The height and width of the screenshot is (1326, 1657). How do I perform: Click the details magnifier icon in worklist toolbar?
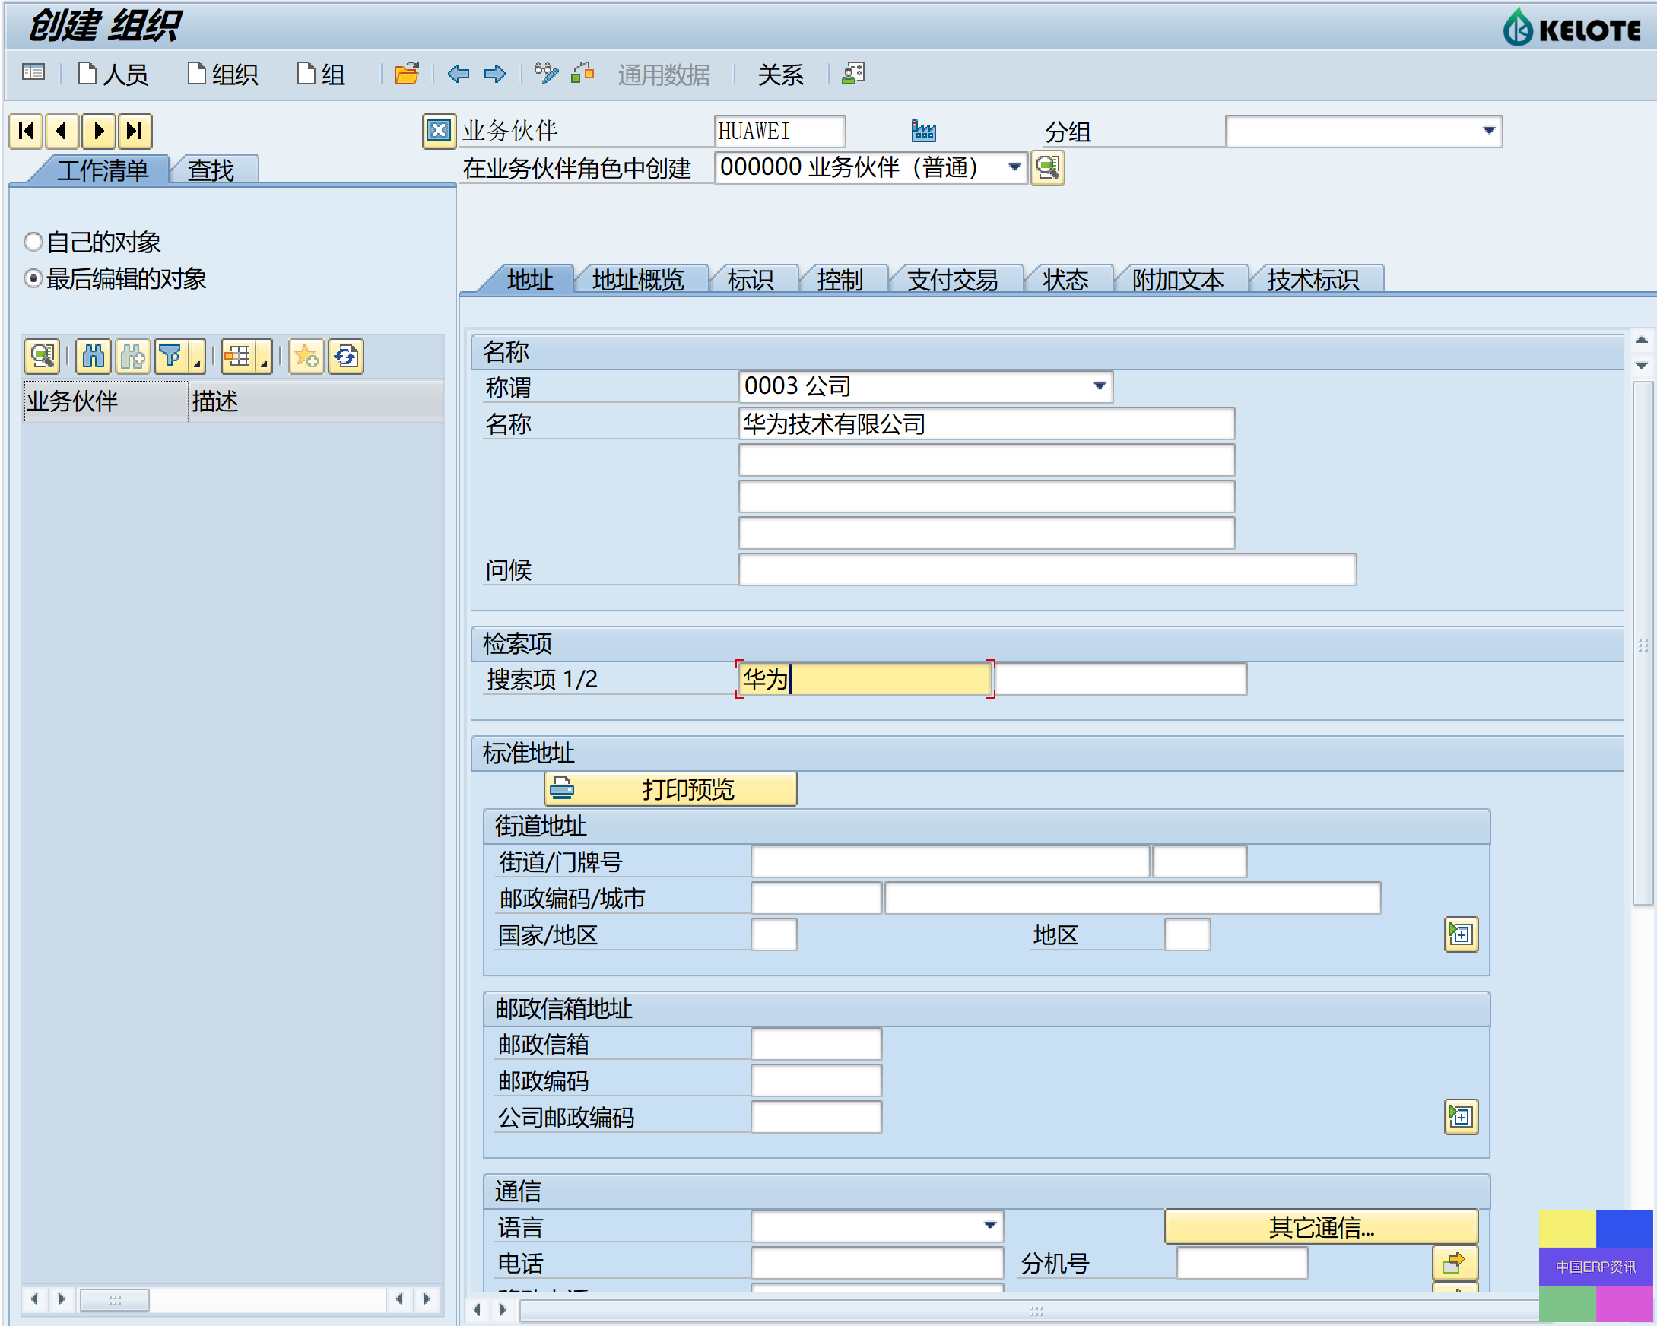(42, 357)
